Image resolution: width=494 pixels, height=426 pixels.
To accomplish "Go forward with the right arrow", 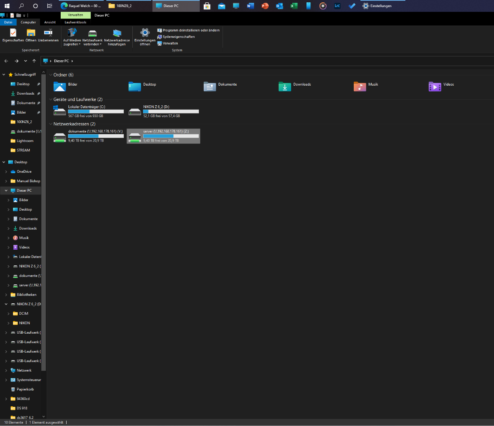I will pos(17,61).
